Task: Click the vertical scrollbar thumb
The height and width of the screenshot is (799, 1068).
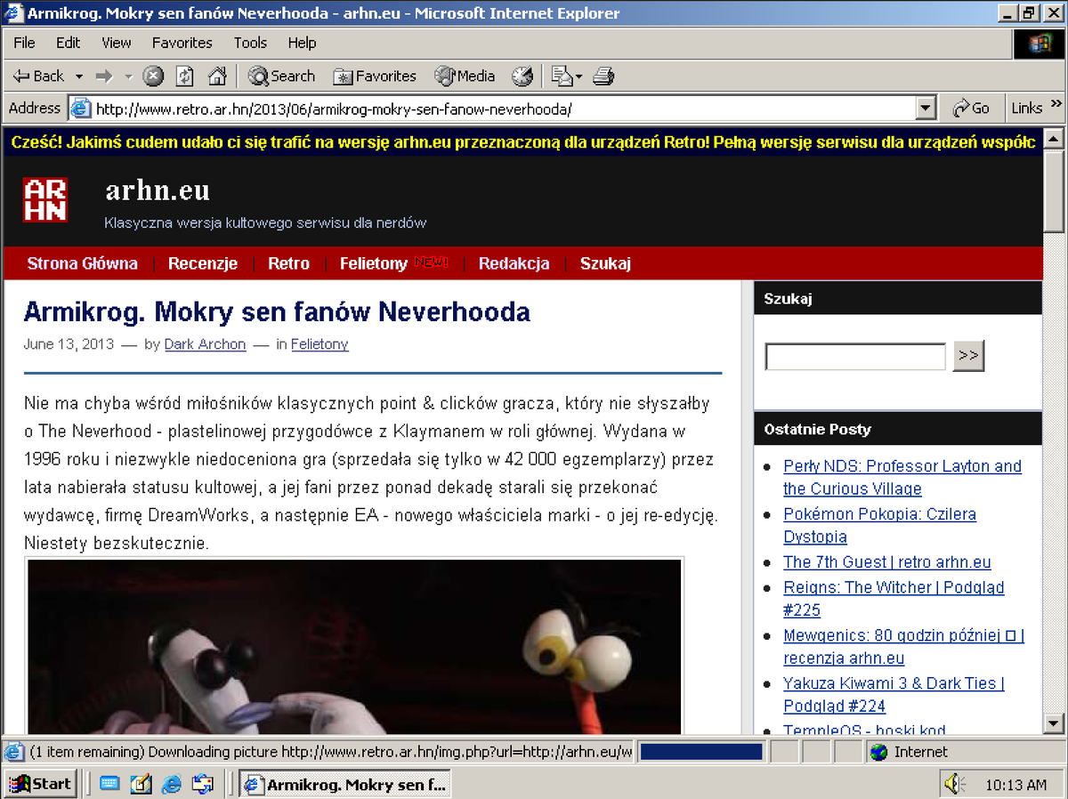Action: click(x=1054, y=191)
